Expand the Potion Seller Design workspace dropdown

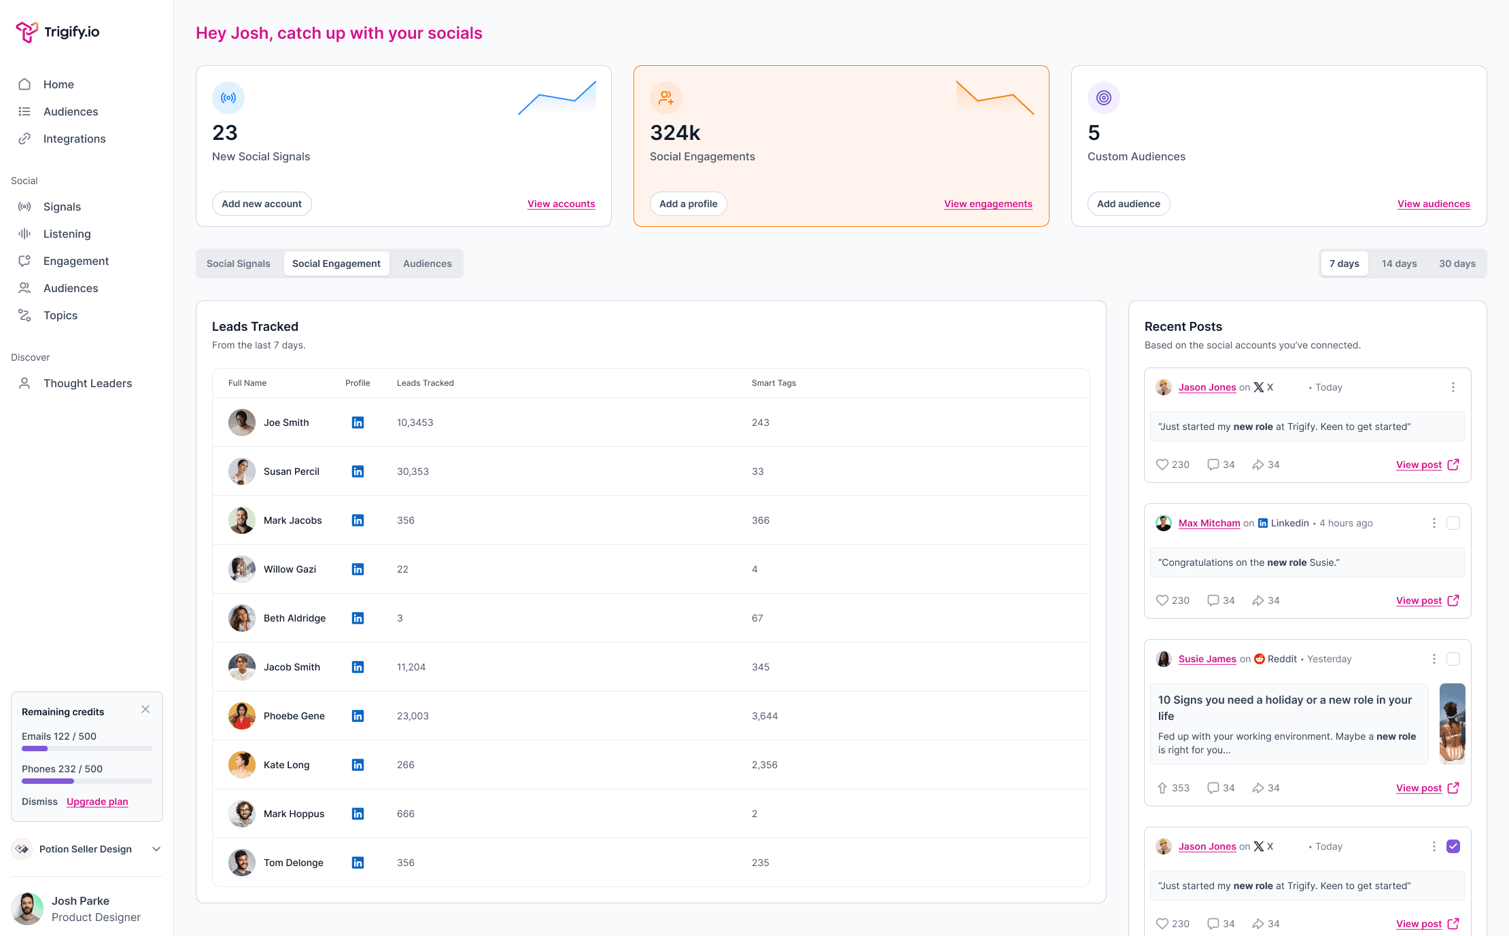click(156, 849)
